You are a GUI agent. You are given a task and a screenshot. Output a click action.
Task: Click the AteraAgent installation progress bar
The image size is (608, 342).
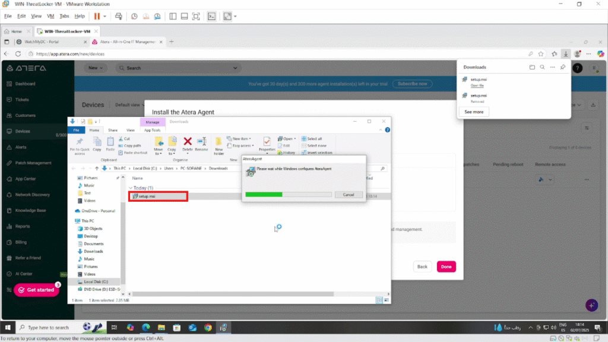tap(289, 195)
